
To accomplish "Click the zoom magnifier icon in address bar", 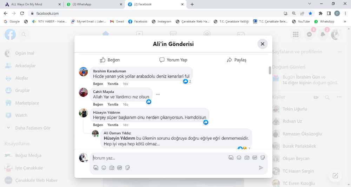I will click(294, 13).
